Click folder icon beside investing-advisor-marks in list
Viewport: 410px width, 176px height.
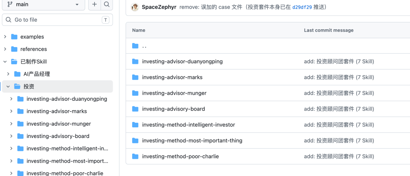point(135,77)
